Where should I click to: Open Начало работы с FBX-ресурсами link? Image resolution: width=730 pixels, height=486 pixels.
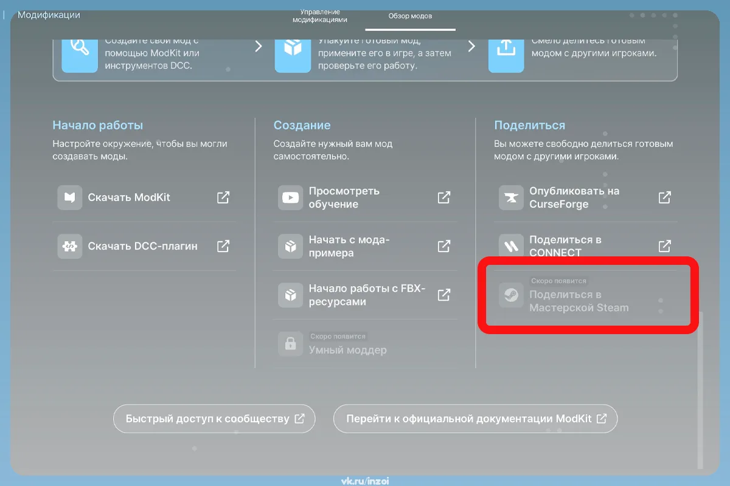pyautogui.click(x=367, y=295)
